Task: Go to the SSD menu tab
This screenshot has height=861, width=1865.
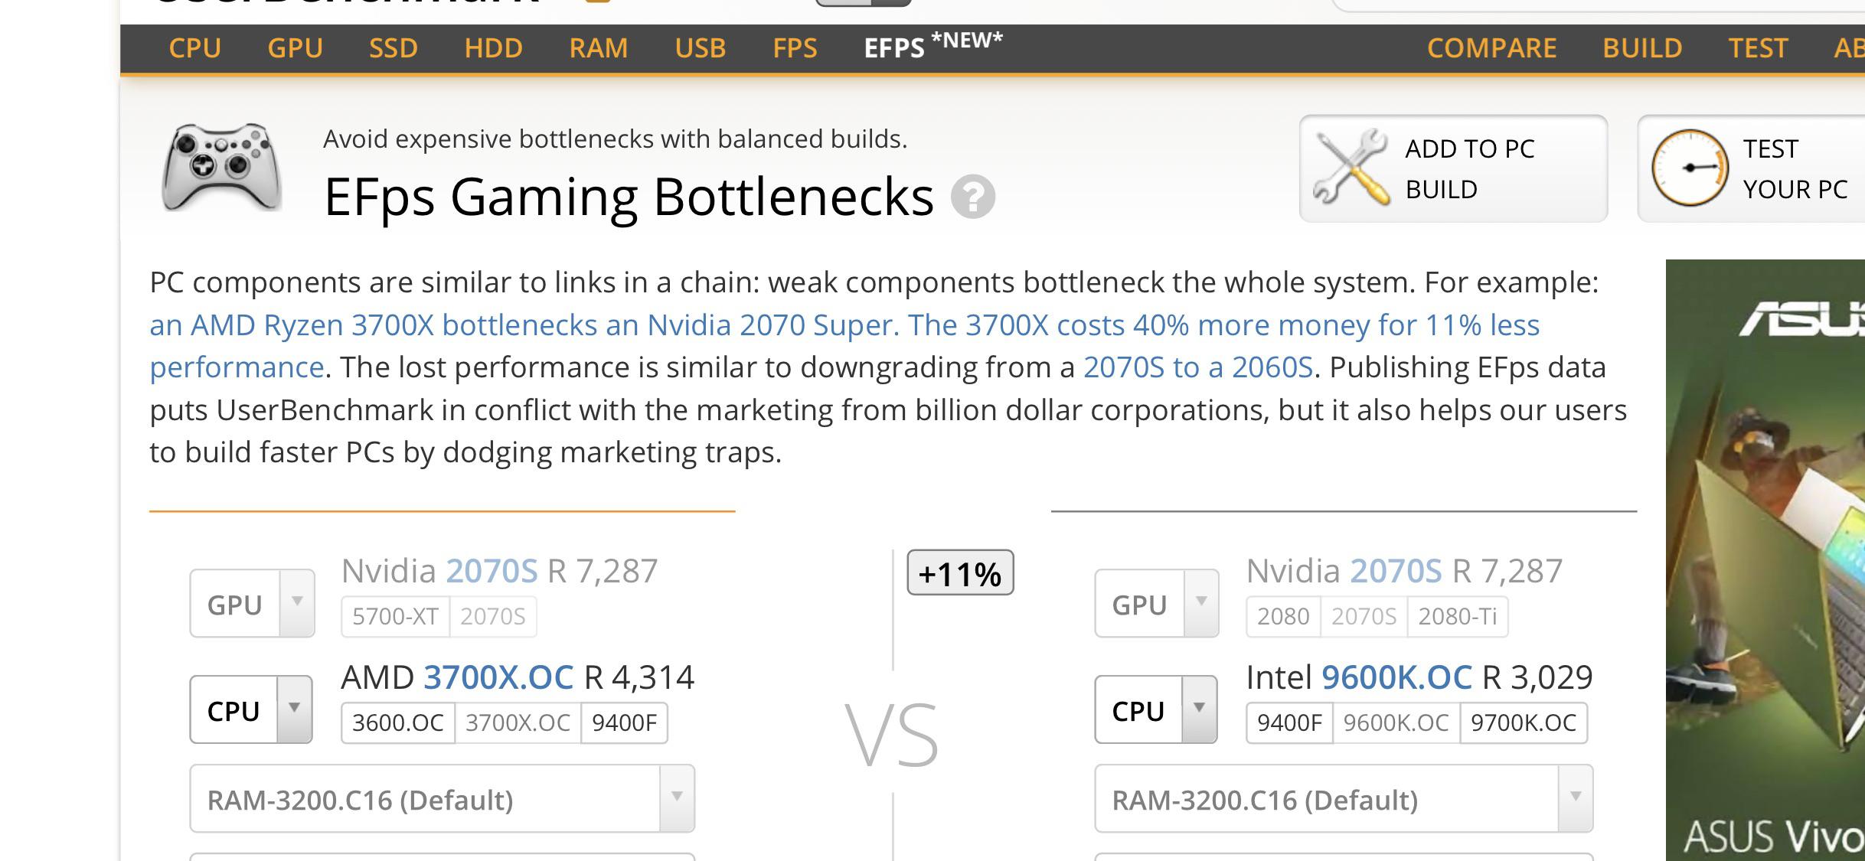Action: click(x=393, y=48)
